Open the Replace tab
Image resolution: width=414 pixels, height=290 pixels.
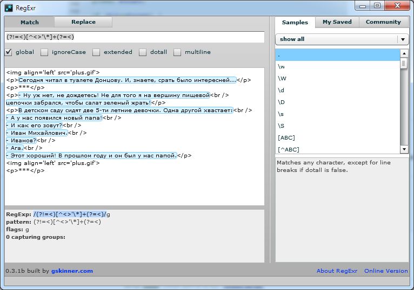pyautogui.click(x=83, y=22)
